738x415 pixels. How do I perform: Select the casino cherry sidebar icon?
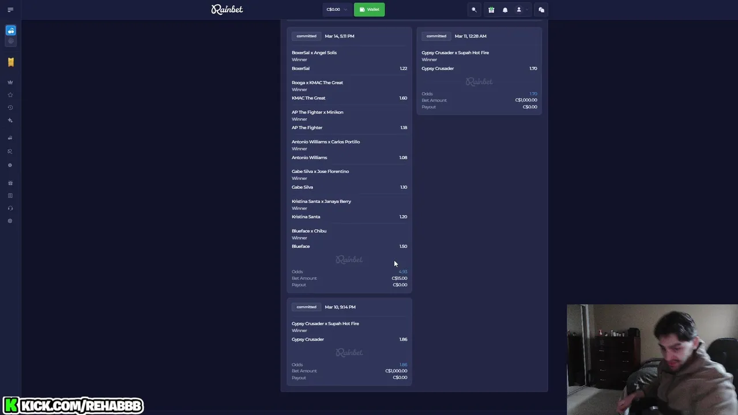pyautogui.click(x=10, y=31)
